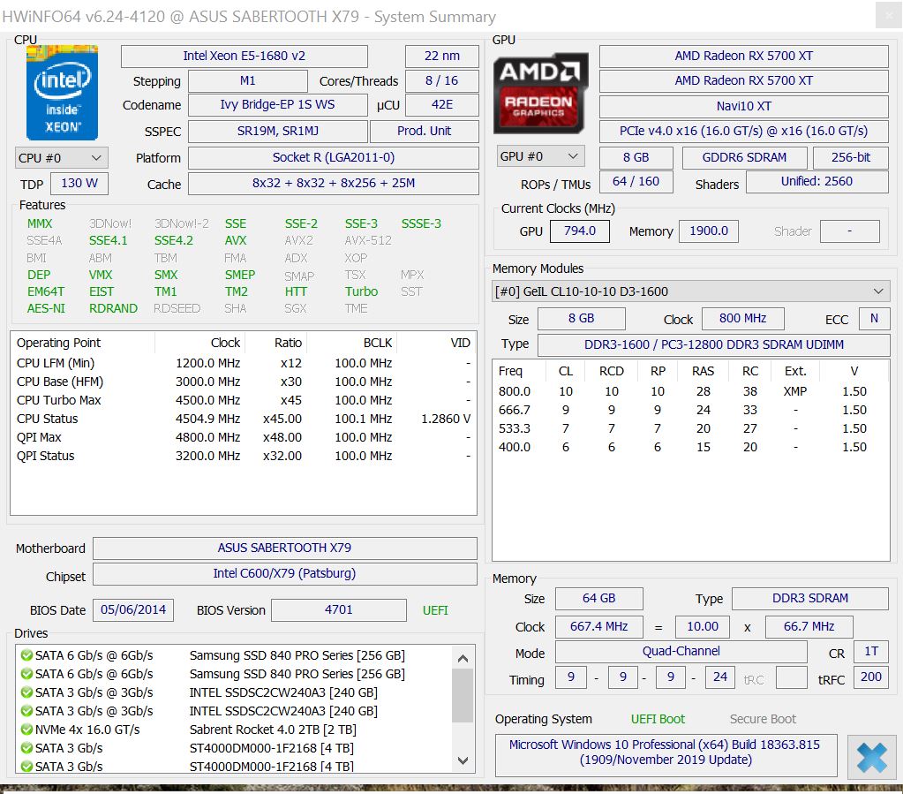The width and height of the screenshot is (903, 794).
Task: Click the status icon of the NVMe 4x drive row
Action: (x=26, y=730)
